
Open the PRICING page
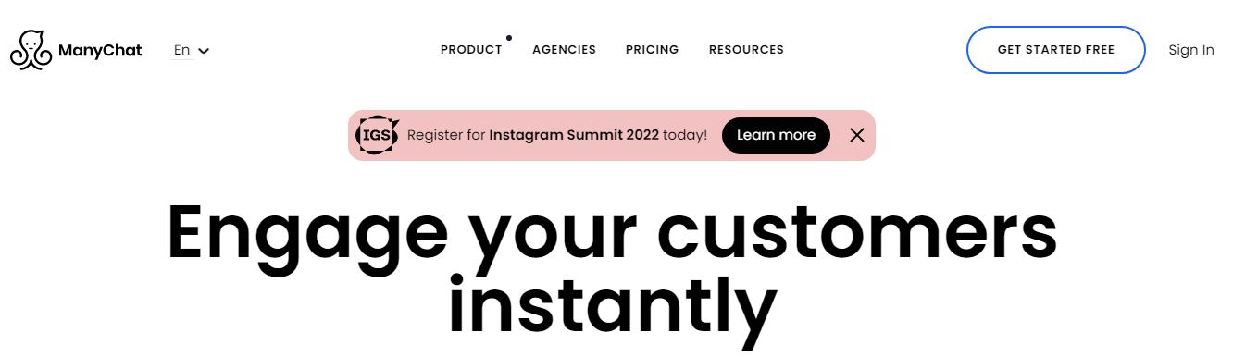click(652, 50)
